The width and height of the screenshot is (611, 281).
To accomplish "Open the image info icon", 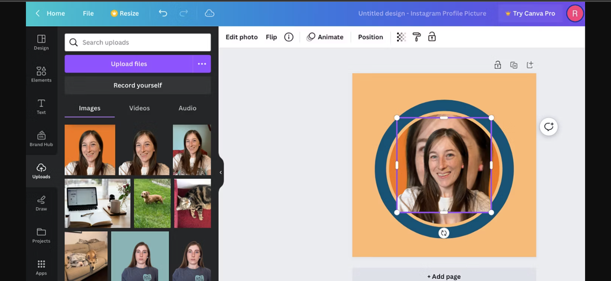I will click(289, 37).
